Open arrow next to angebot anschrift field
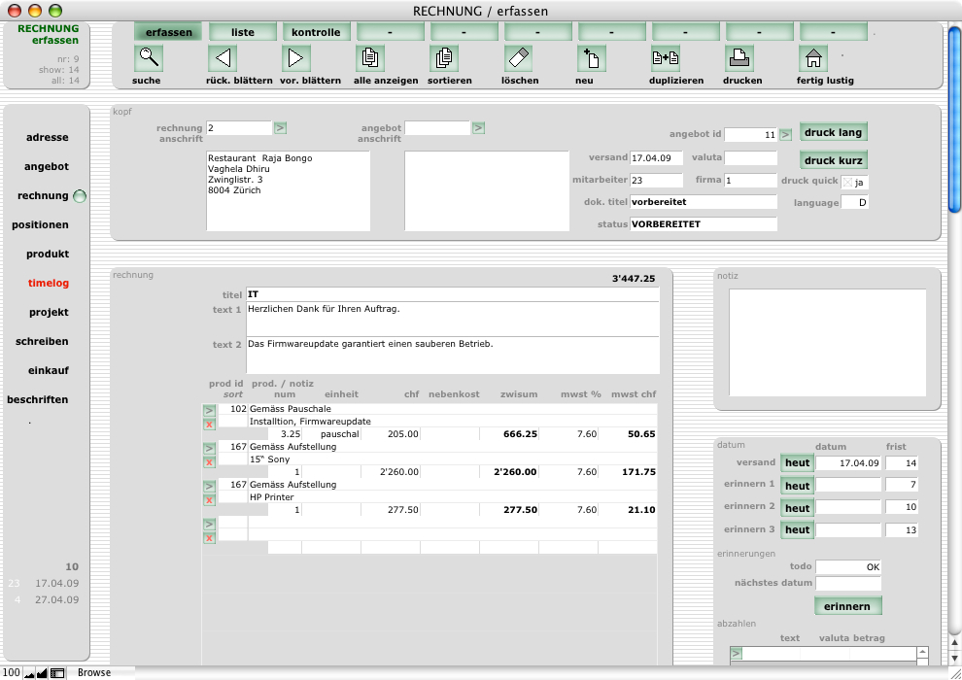Viewport: 962px width, 680px height. (x=478, y=127)
